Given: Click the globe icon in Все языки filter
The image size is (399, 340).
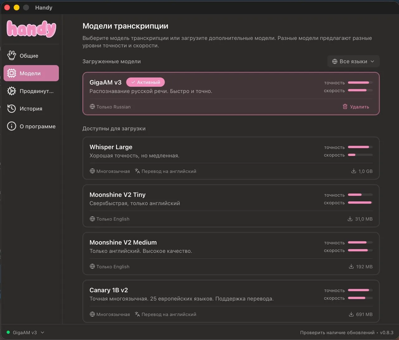Looking at the screenshot, I should click(335, 61).
